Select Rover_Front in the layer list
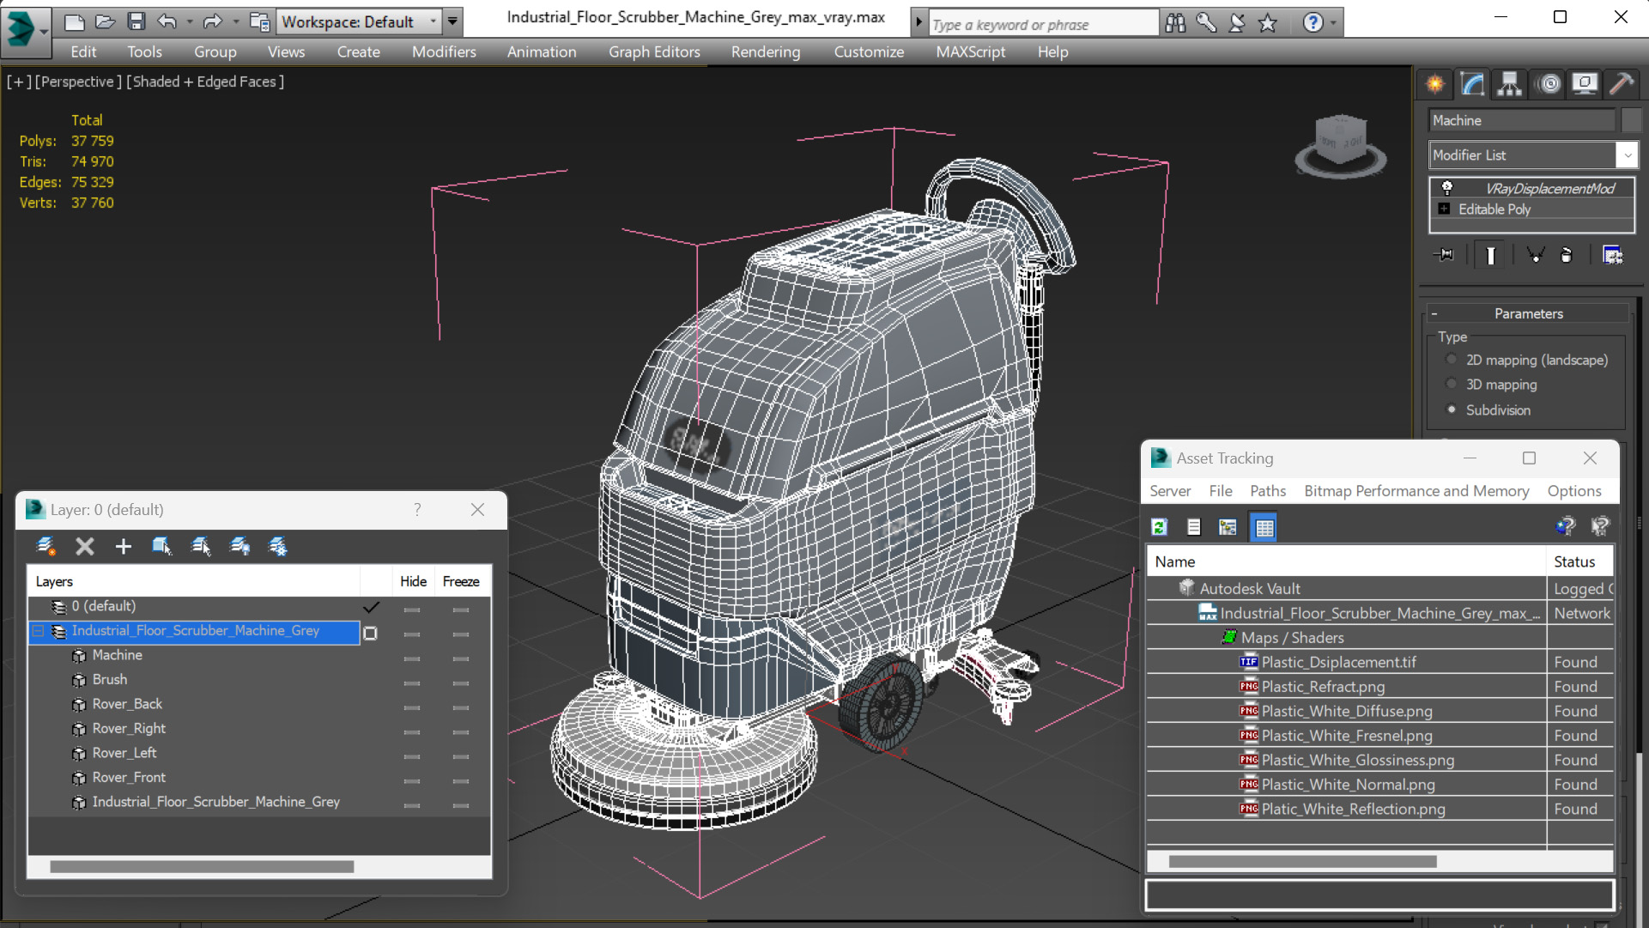Screen dimensions: 1649x928 tap(129, 777)
